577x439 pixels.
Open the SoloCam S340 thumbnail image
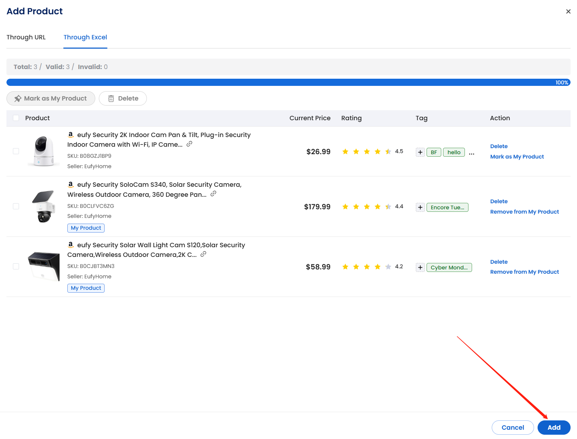44,206
